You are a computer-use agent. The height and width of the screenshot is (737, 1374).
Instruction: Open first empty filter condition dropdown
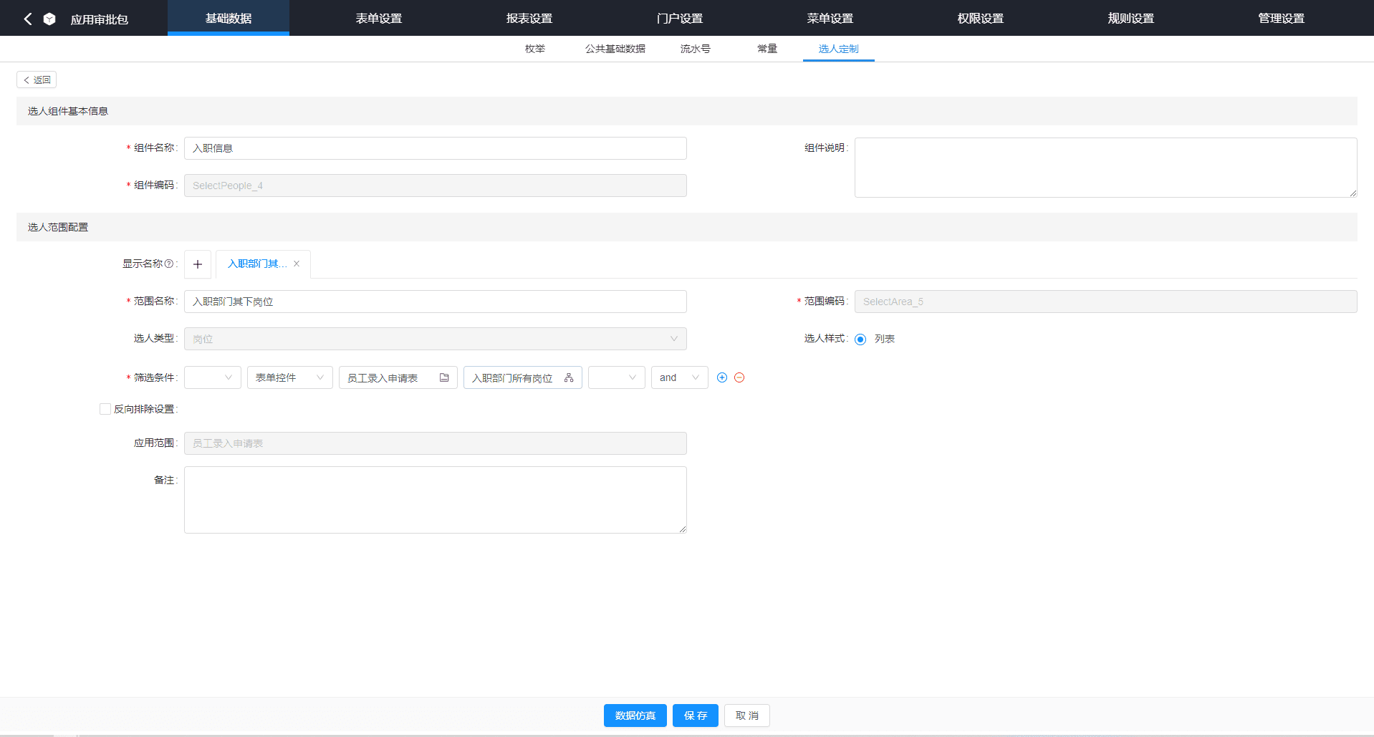[213, 377]
